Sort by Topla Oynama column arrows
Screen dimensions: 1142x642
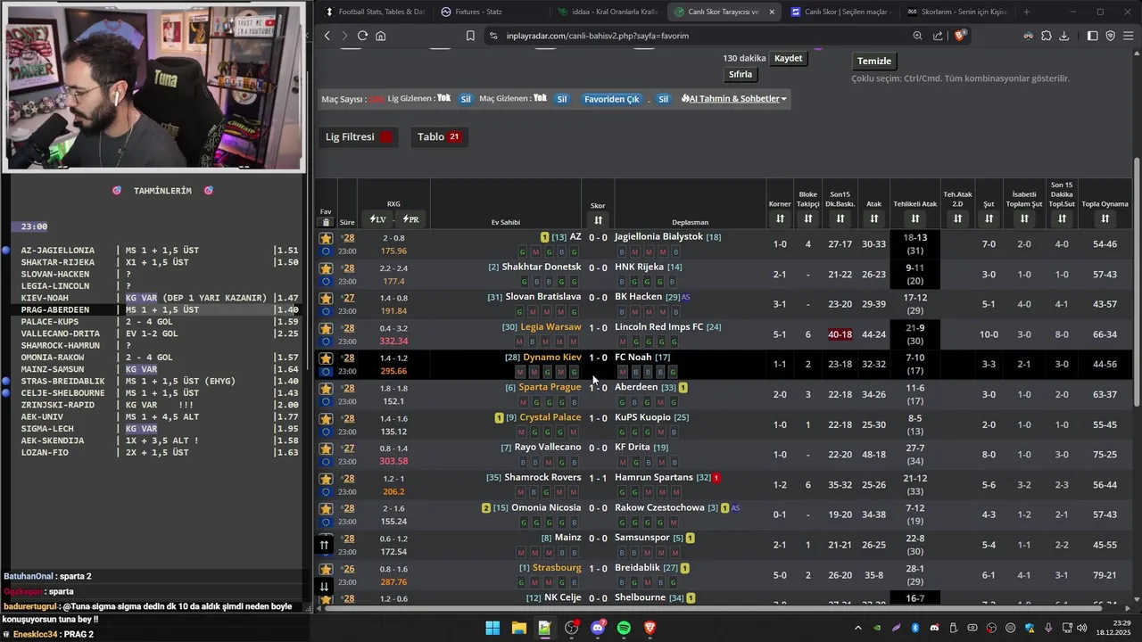point(1105,218)
